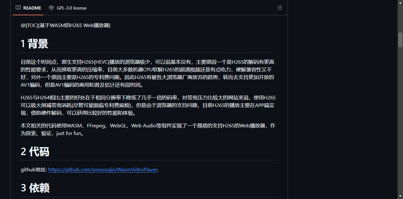Click the 'github地址:' label text
Screen dimensions: 403x199
click(34, 170)
